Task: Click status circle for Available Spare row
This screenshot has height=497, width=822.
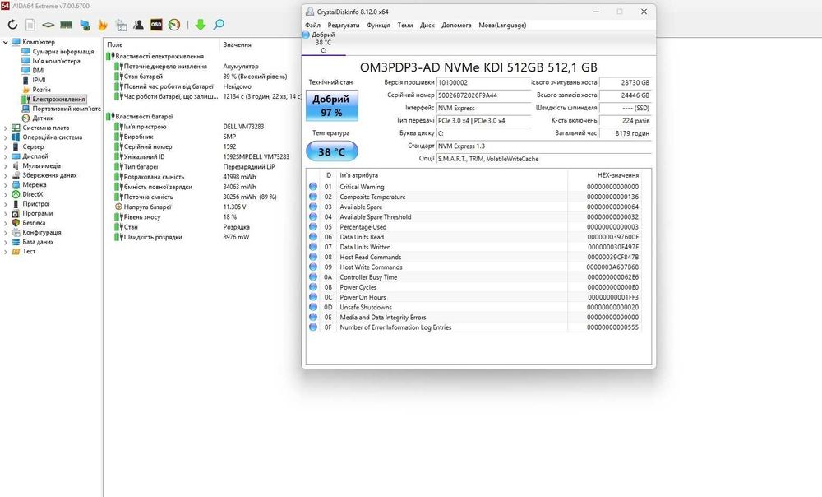Action: pyautogui.click(x=313, y=207)
